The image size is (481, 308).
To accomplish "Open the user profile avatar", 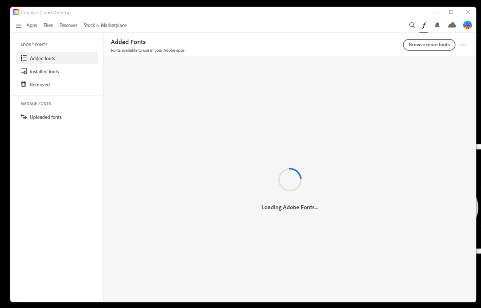I will (468, 25).
